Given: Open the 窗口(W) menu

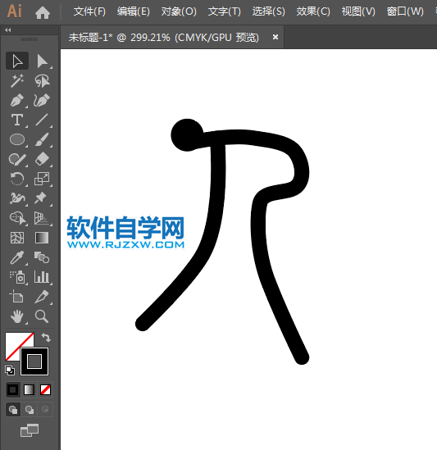Looking at the screenshot, I should (405, 11).
